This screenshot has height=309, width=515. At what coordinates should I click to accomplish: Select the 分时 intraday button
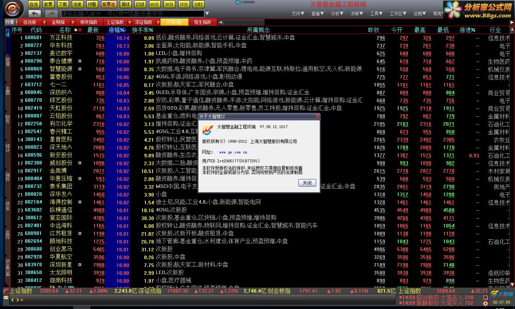click(198, 4)
